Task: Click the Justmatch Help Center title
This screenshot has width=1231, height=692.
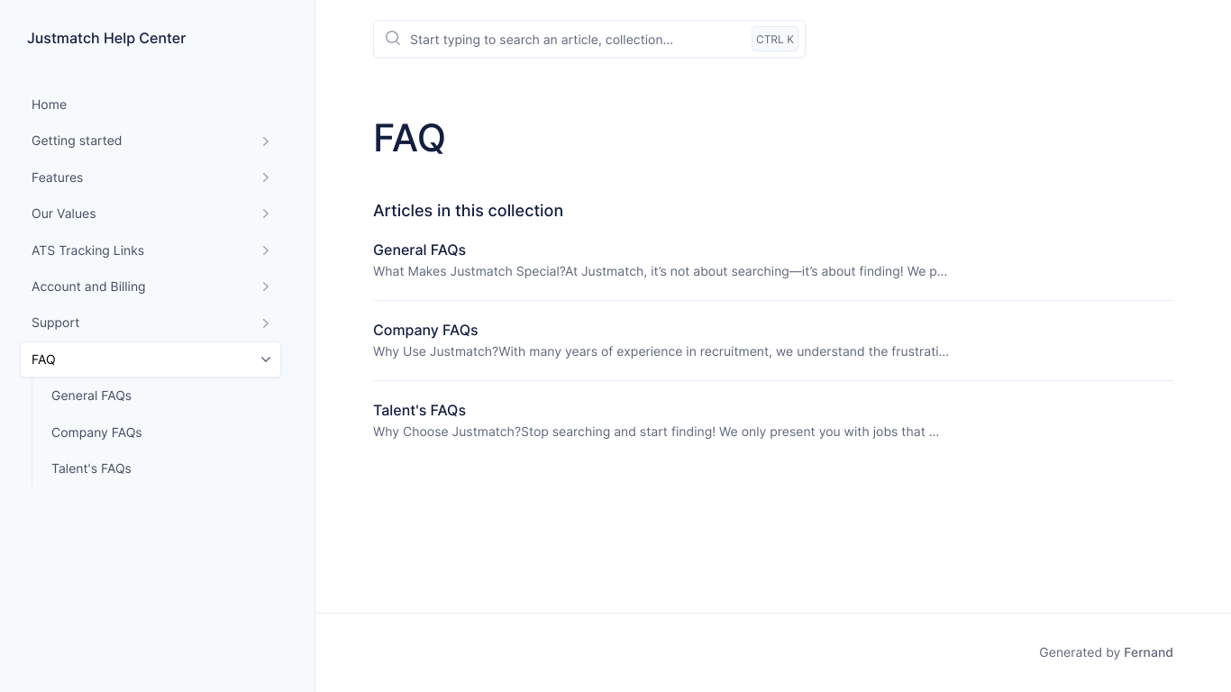Action: (x=106, y=38)
